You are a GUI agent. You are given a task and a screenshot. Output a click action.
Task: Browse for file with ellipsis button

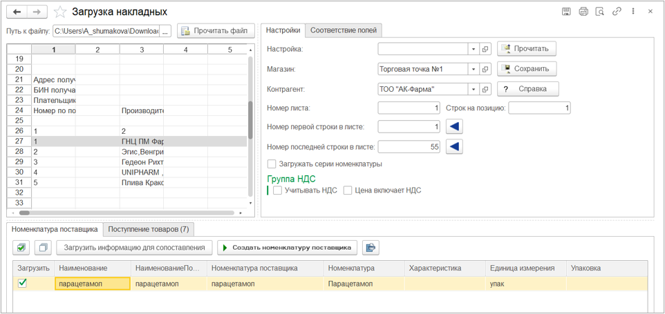pyautogui.click(x=165, y=31)
